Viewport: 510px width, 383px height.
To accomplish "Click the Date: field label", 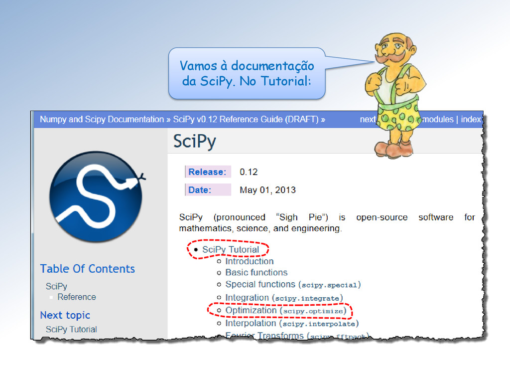I will 208,190.
